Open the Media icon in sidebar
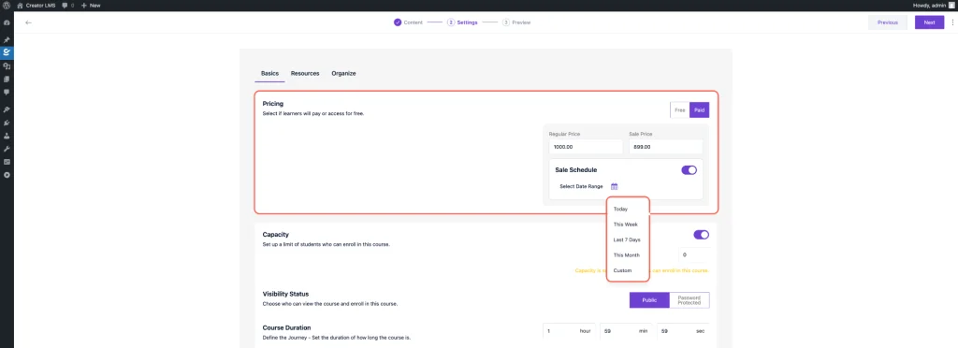Screen dimensions: 958x348 (7, 65)
